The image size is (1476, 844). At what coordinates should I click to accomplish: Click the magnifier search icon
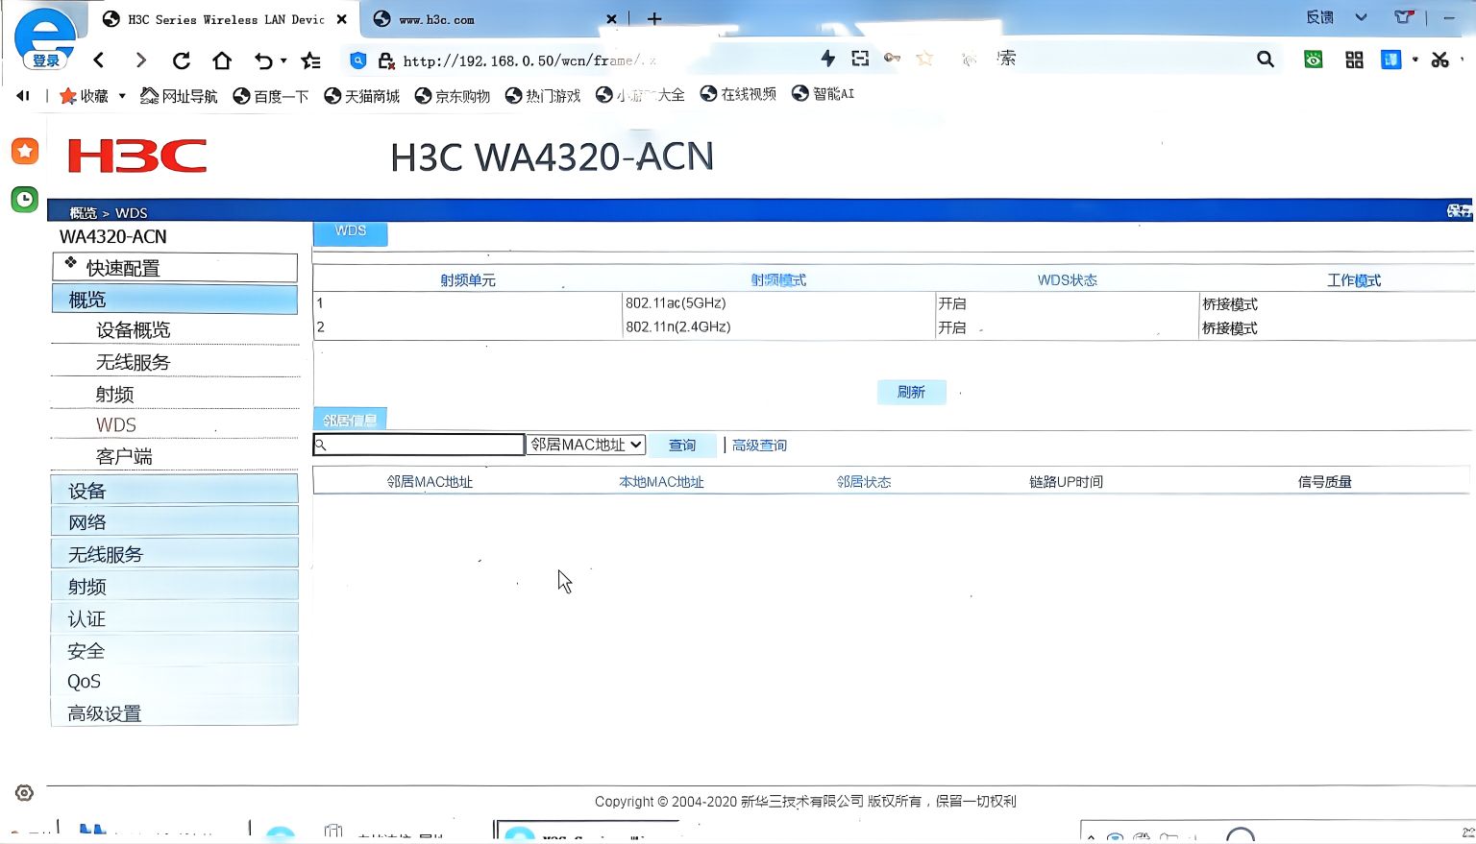click(x=1266, y=60)
